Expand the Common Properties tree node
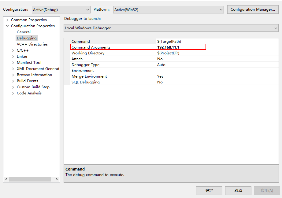Image resolution: width=282 pixels, height=198 pixels. click(7, 20)
